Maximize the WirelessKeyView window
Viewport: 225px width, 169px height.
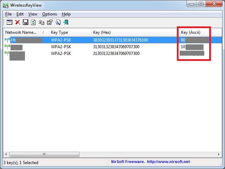[x=201, y=4]
